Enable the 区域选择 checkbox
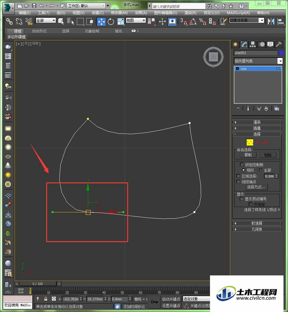This screenshot has height=312, width=288. click(x=238, y=176)
